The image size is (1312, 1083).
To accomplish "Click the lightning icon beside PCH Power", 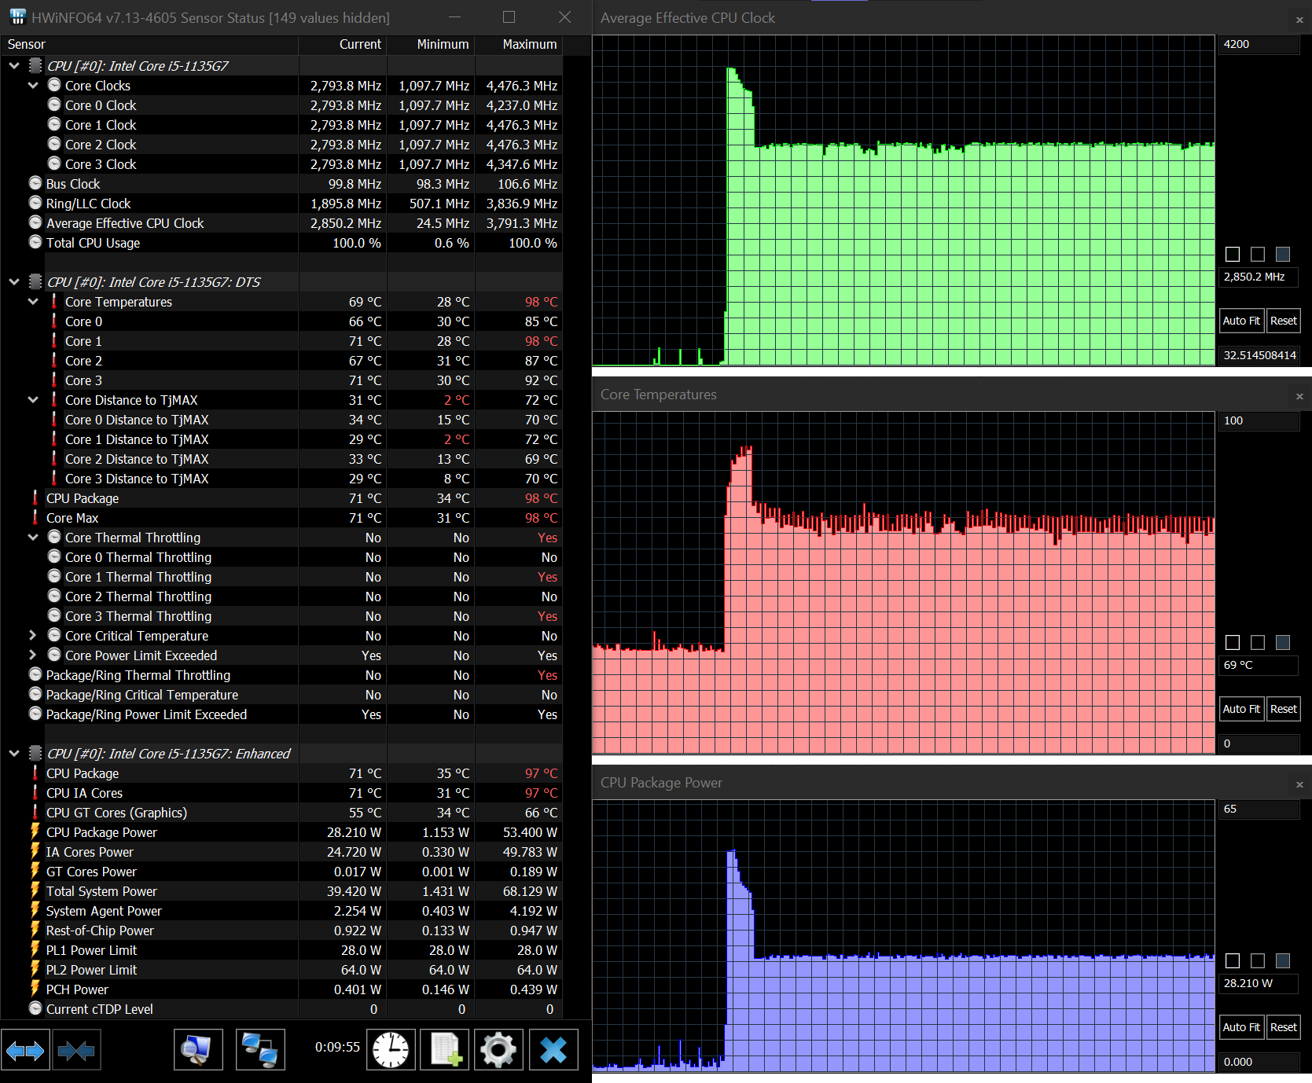I will [35, 989].
